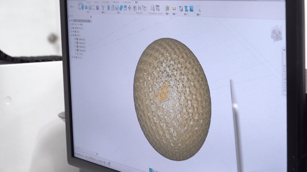
Task: Select the highlighted root component in the browser
Action: click(x=81, y=21)
